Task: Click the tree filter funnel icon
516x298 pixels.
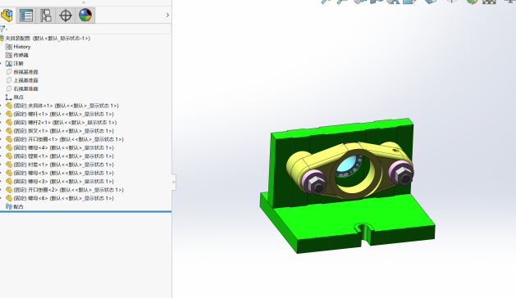Action: [2, 29]
